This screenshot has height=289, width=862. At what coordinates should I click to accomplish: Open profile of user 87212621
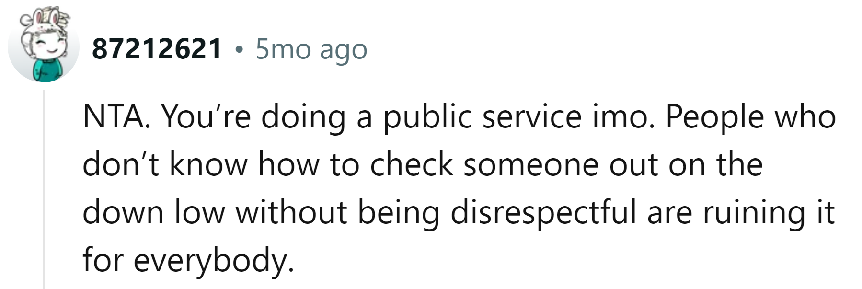[x=157, y=49]
